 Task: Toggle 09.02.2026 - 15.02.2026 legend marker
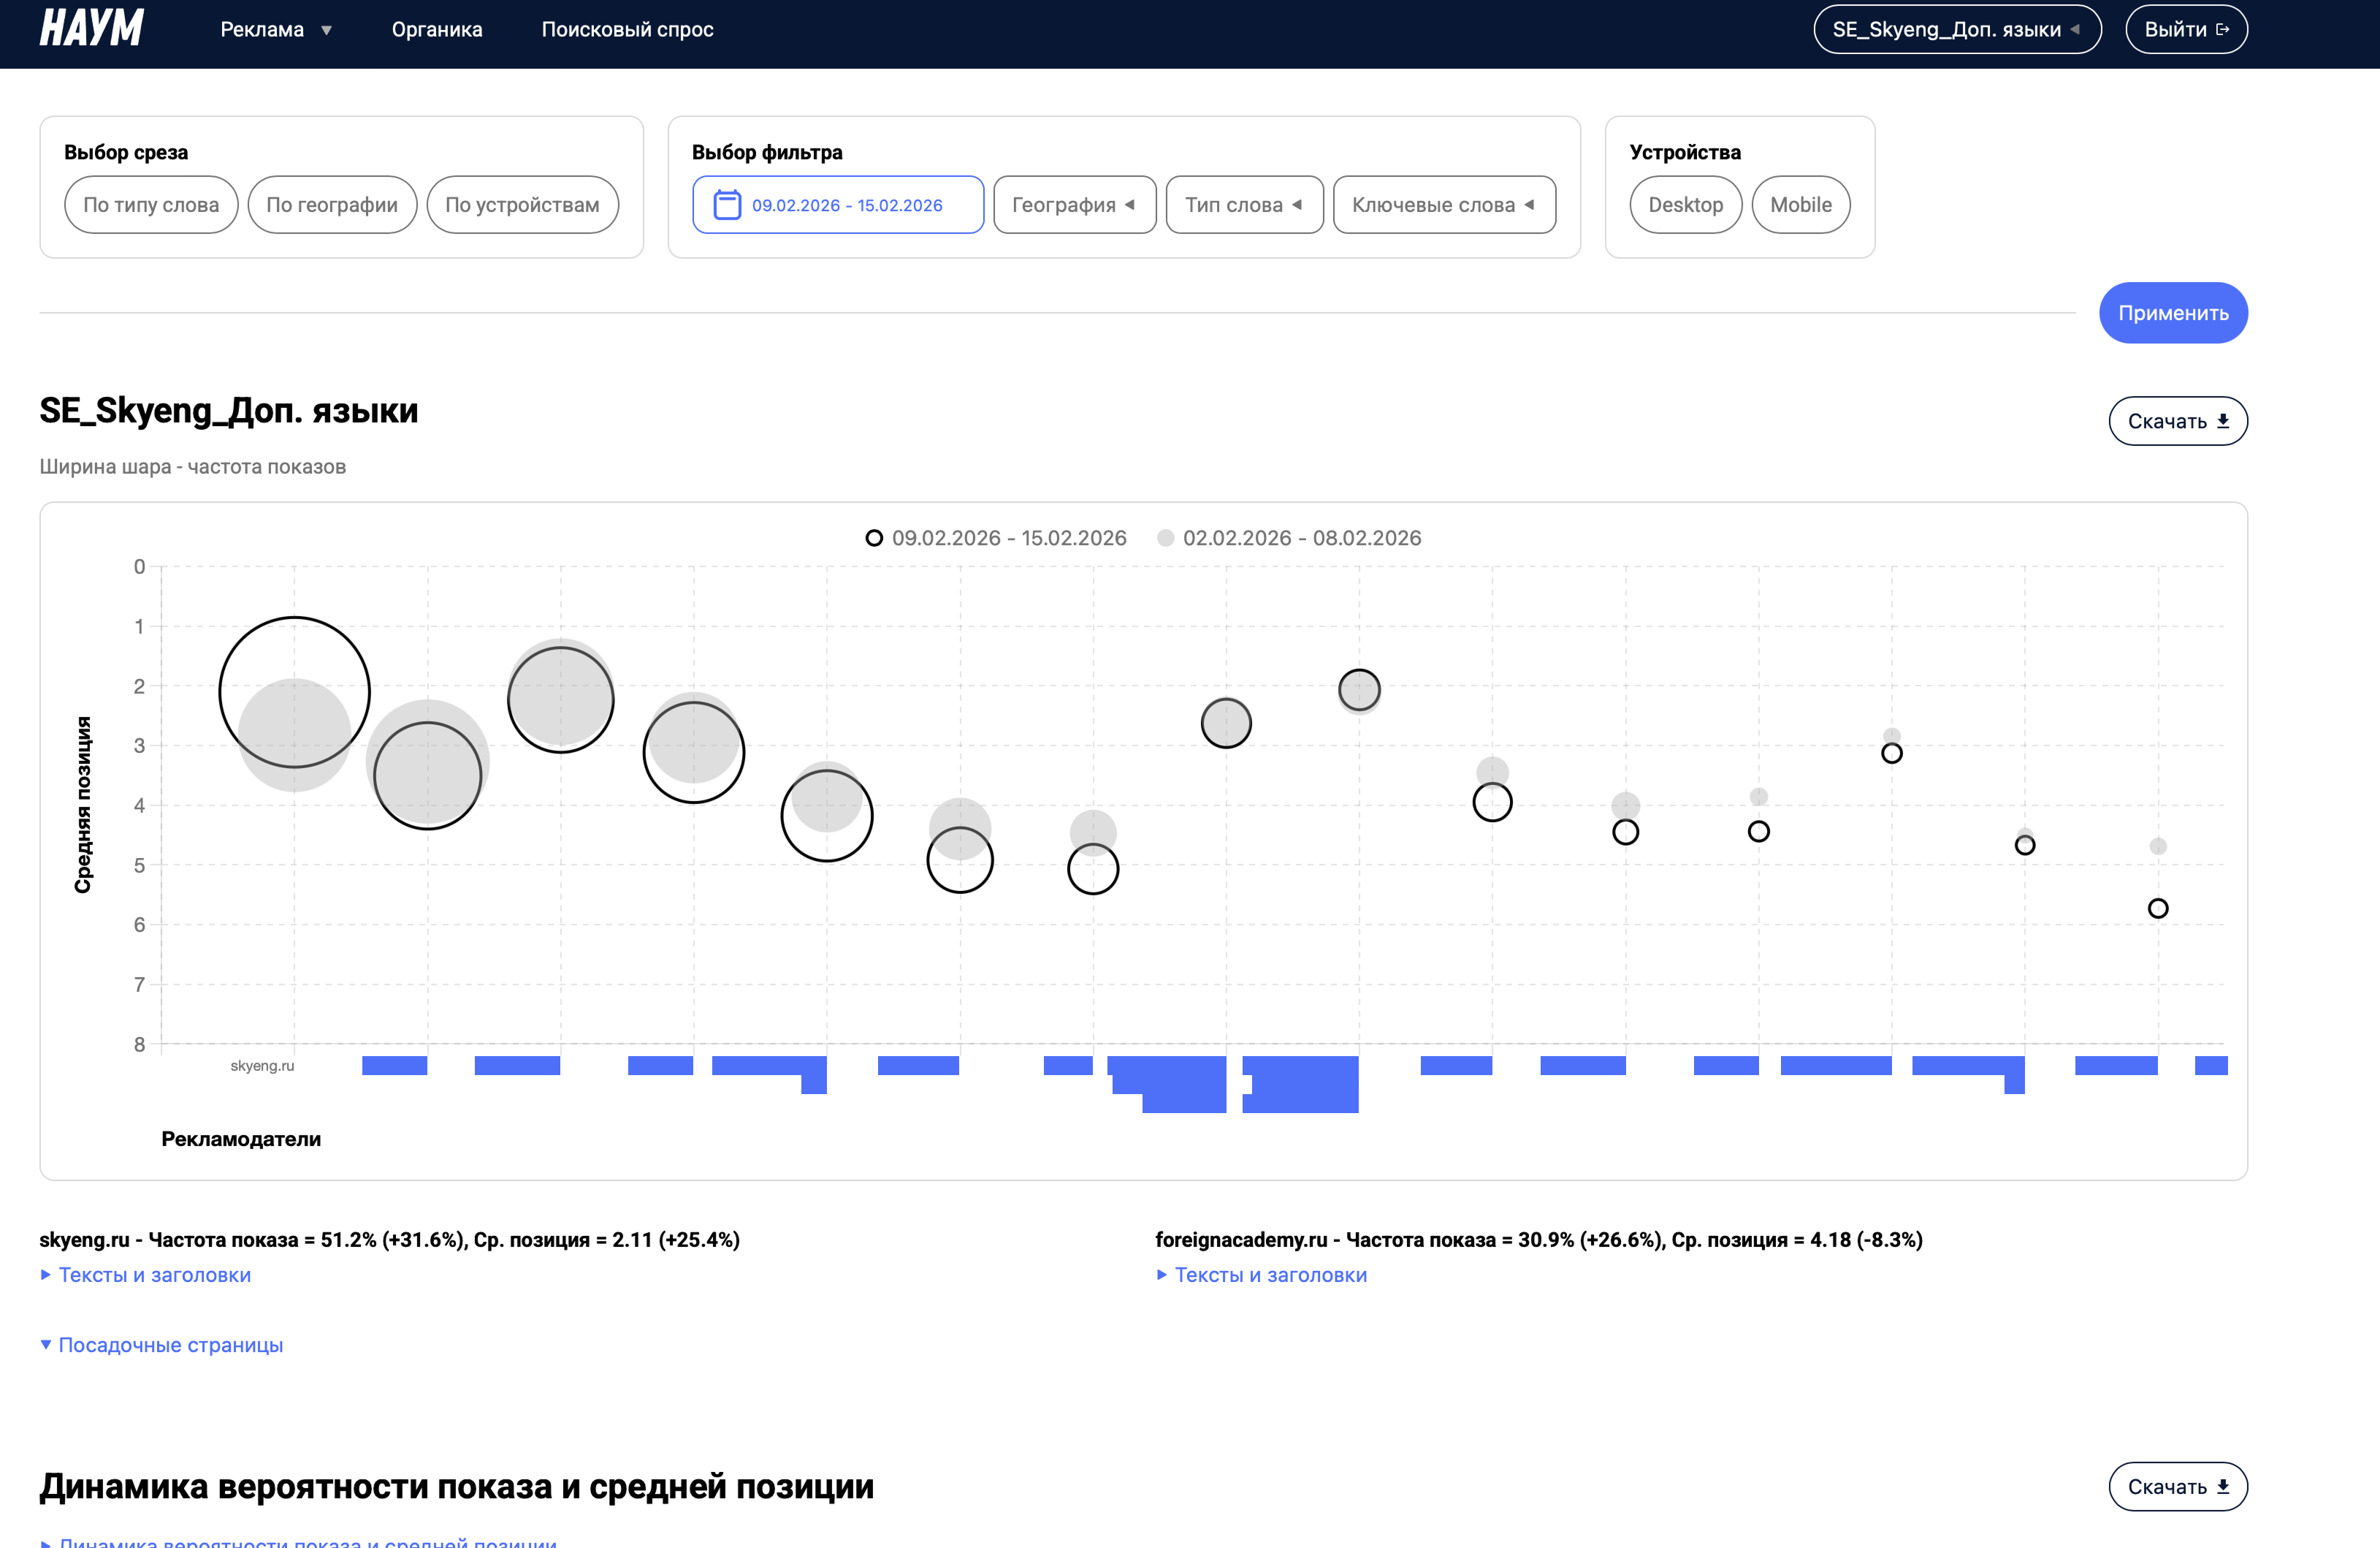pyautogui.click(x=874, y=539)
